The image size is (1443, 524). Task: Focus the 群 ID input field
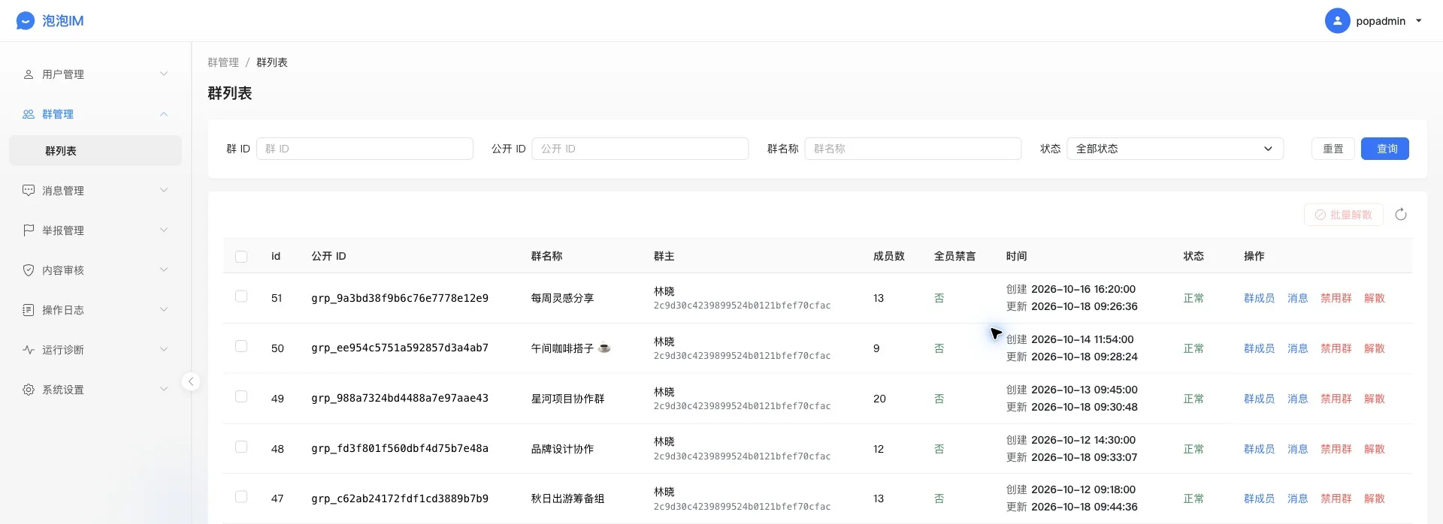pyautogui.click(x=365, y=149)
